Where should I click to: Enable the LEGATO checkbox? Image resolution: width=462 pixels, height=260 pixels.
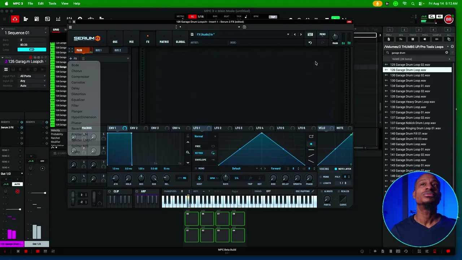coord(321,183)
